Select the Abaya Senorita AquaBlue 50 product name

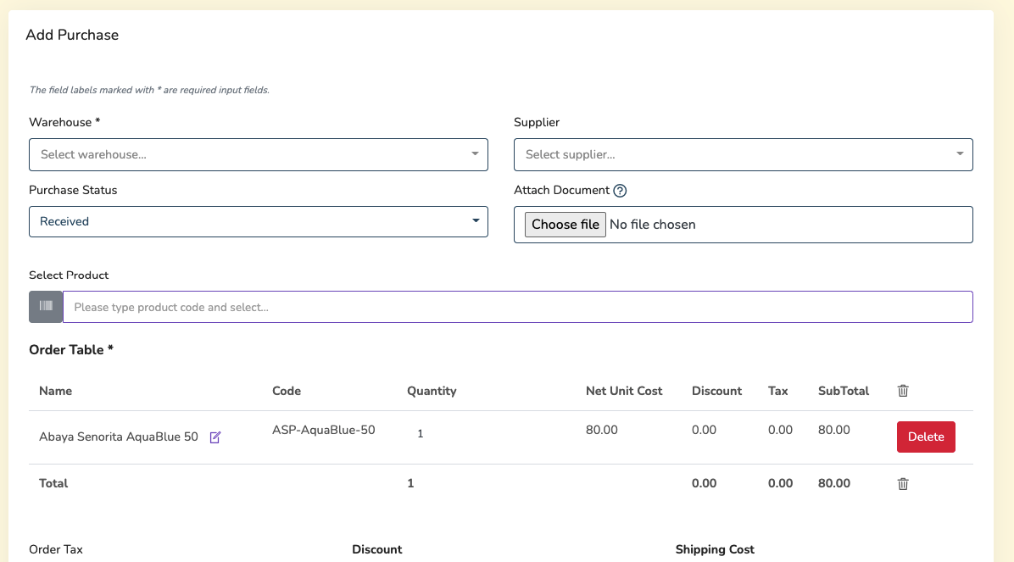pyautogui.click(x=119, y=437)
